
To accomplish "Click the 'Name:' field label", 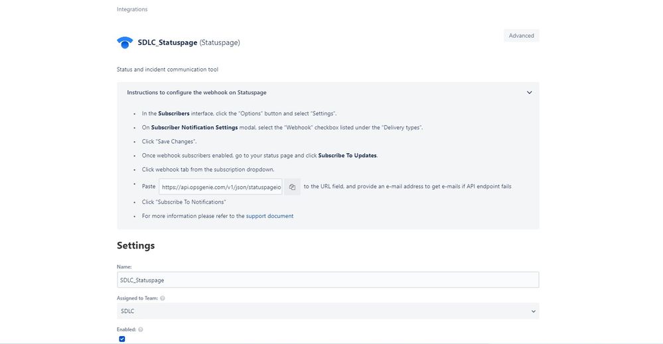I will coord(124,266).
